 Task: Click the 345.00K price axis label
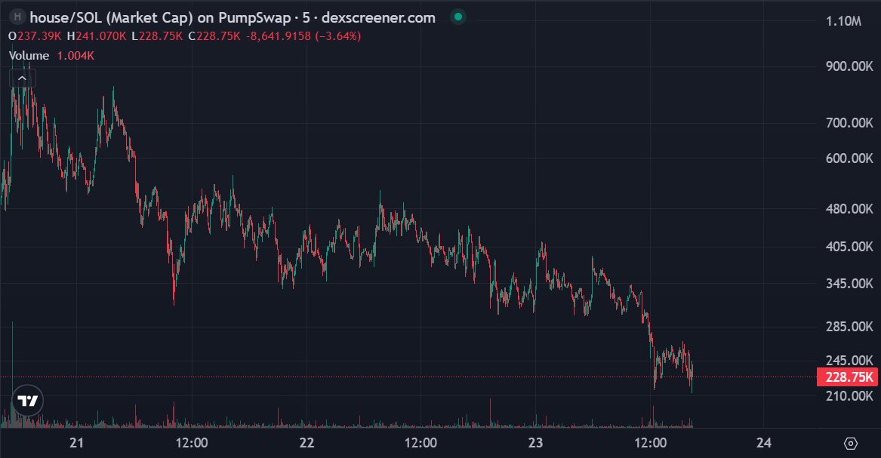coord(849,284)
